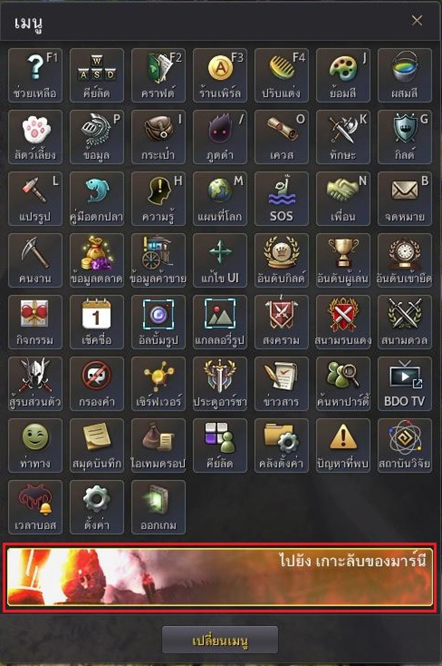Open the boss timer (เวลาบอส) icon
This screenshot has width=442, height=666.
tap(35, 507)
